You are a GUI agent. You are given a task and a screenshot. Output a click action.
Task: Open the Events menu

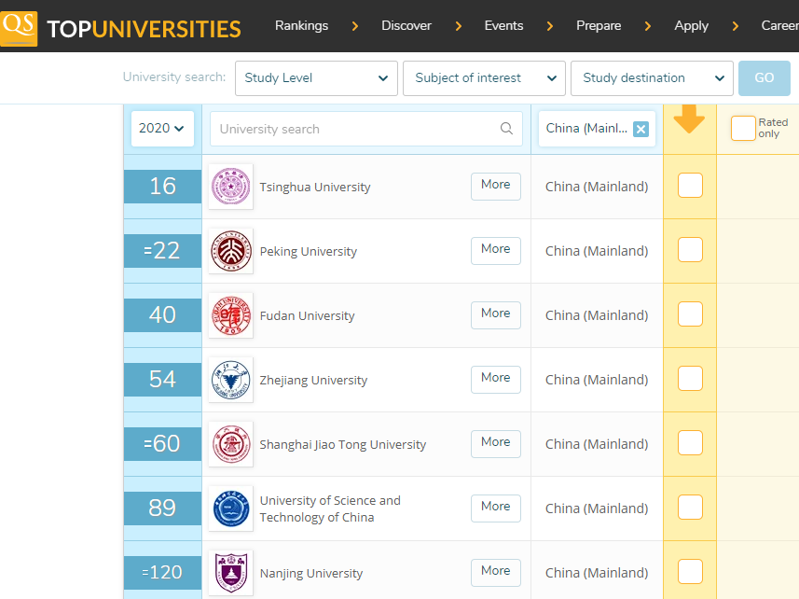click(503, 25)
